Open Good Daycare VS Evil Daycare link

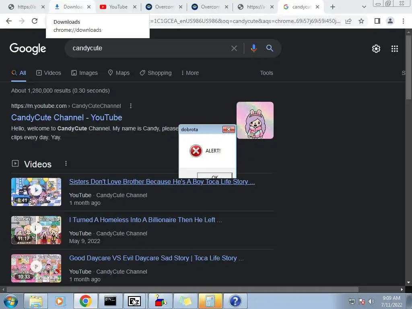pyautogui.click(x=157, y=258)
